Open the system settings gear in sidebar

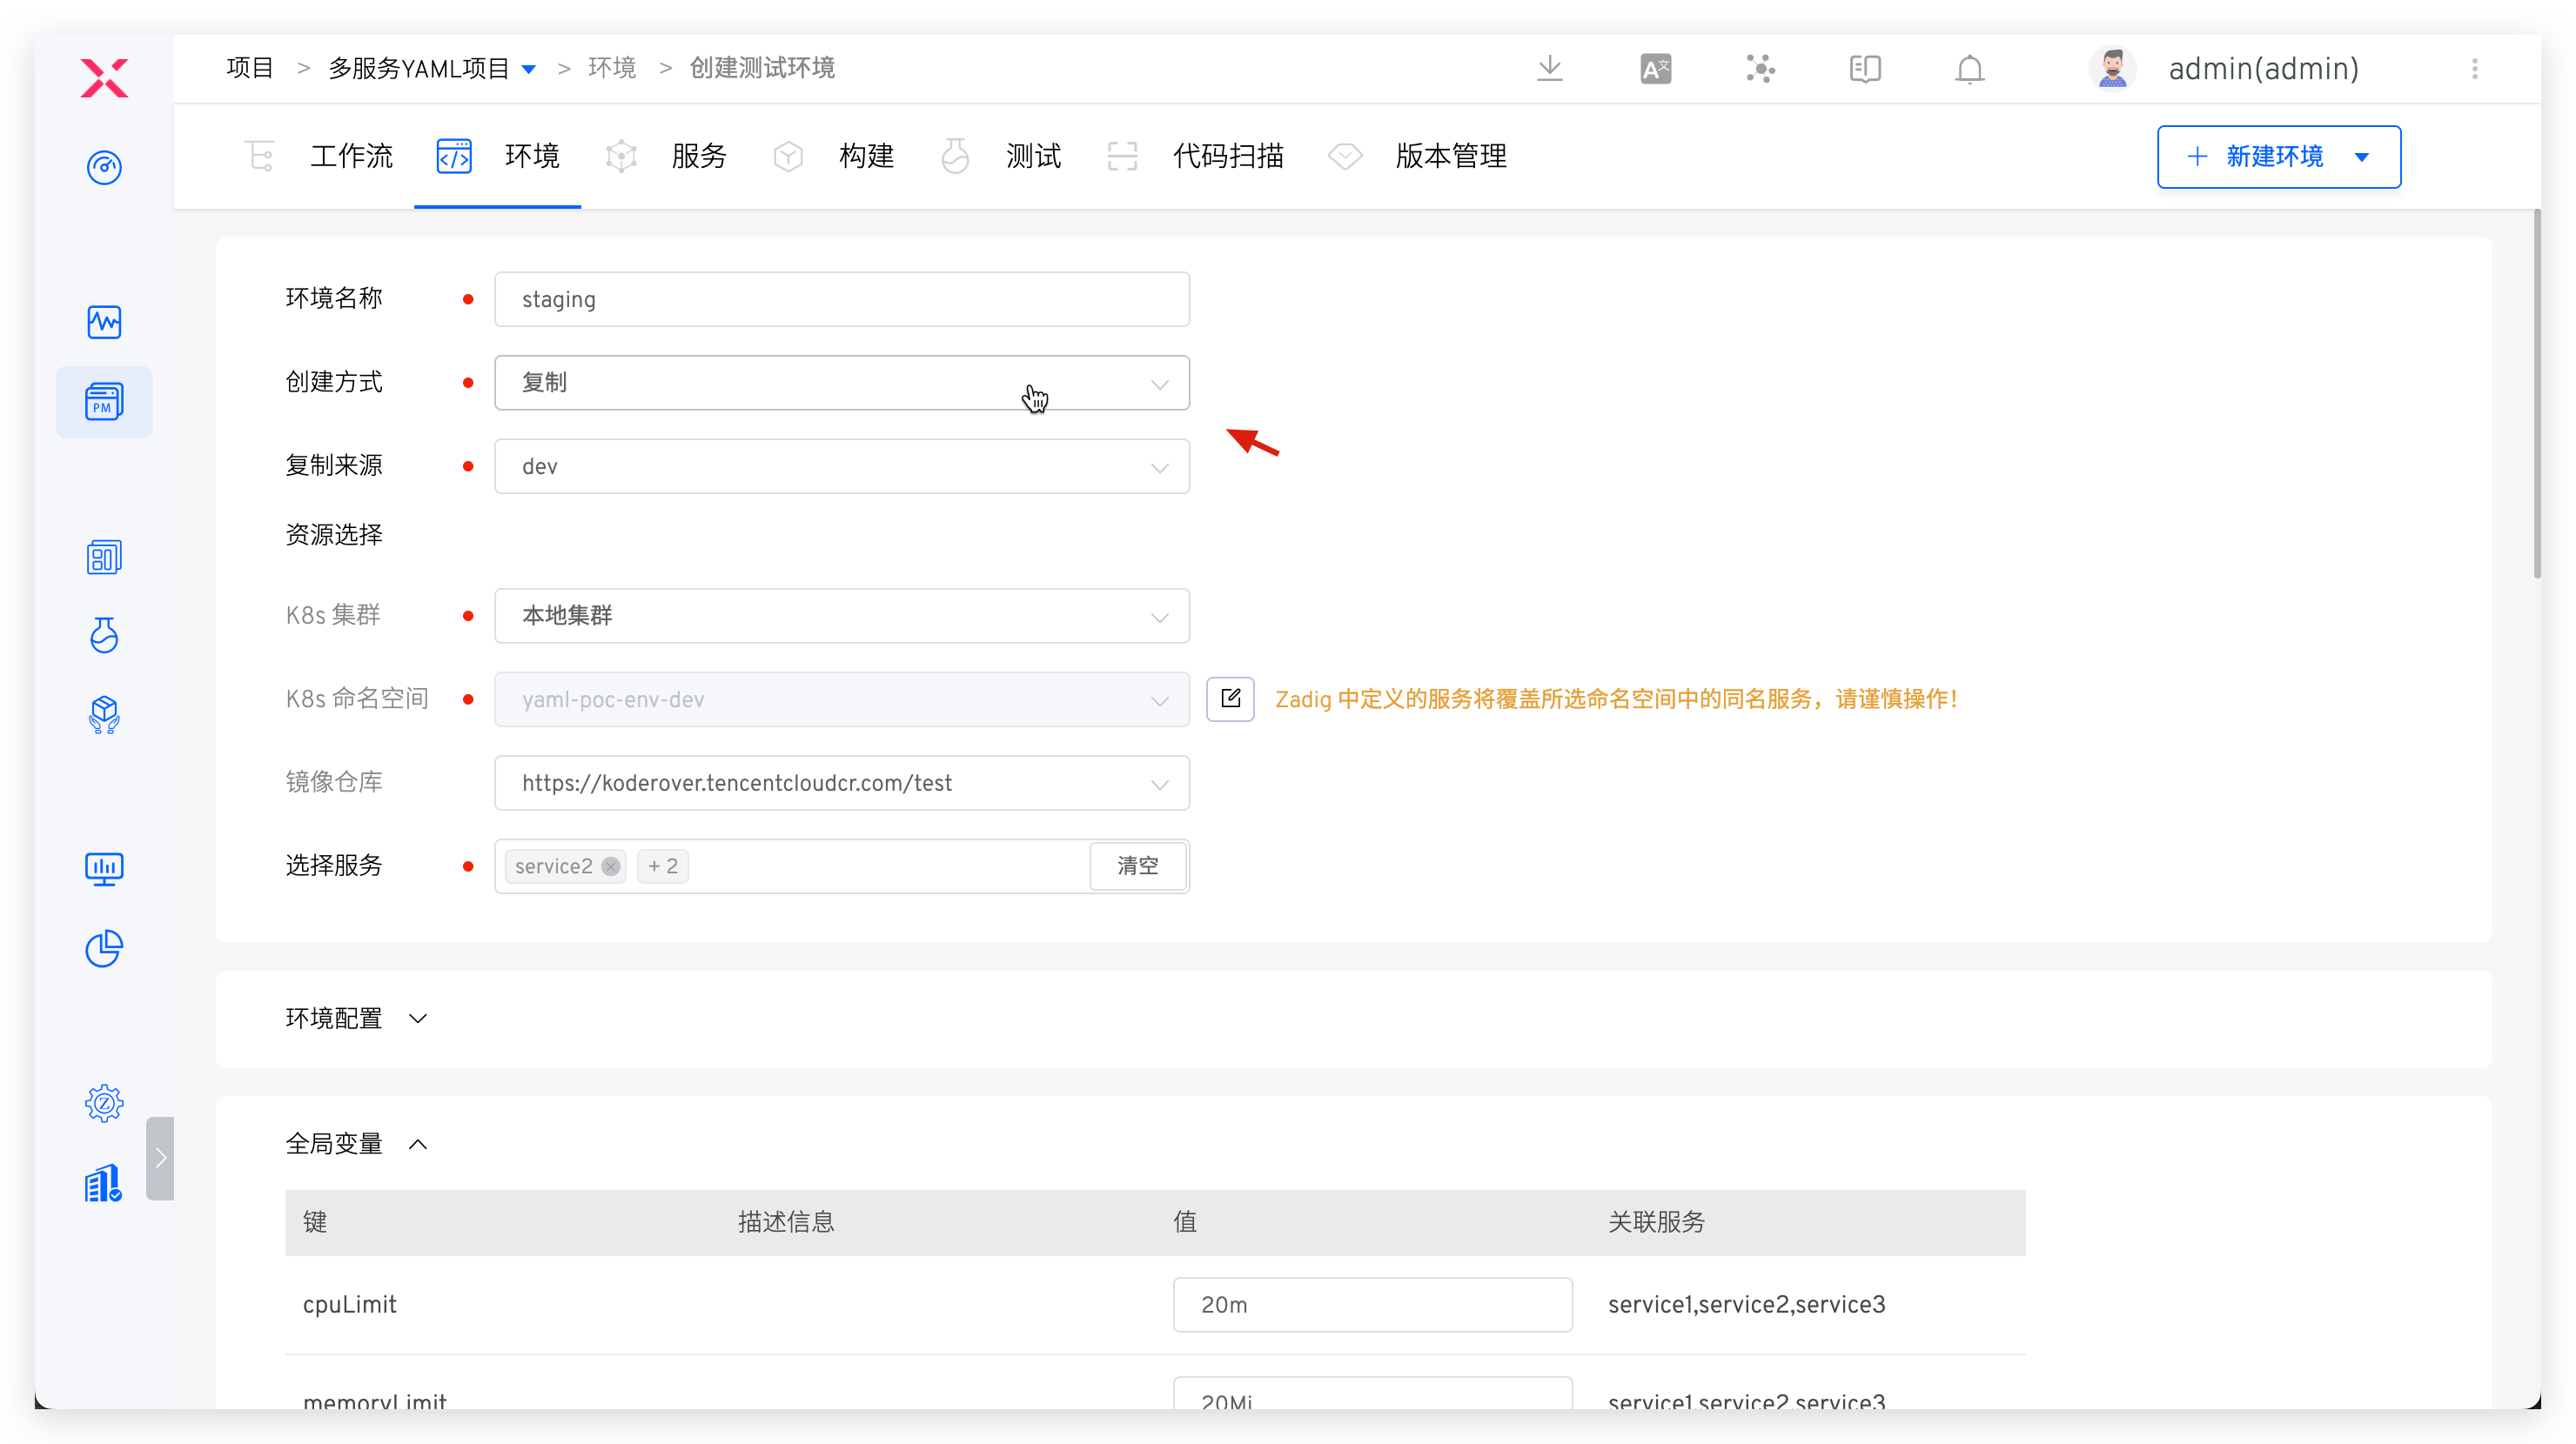tap(104, 1103)
